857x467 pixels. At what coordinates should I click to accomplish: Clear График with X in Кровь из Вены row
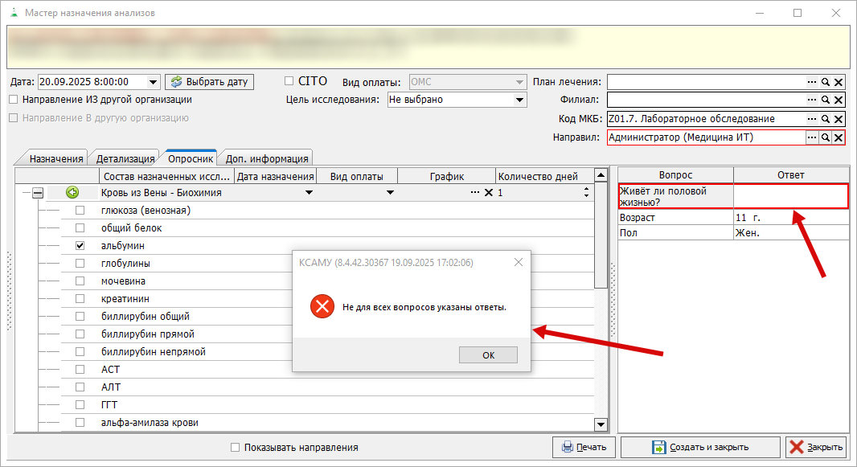(x=489, y=192)
